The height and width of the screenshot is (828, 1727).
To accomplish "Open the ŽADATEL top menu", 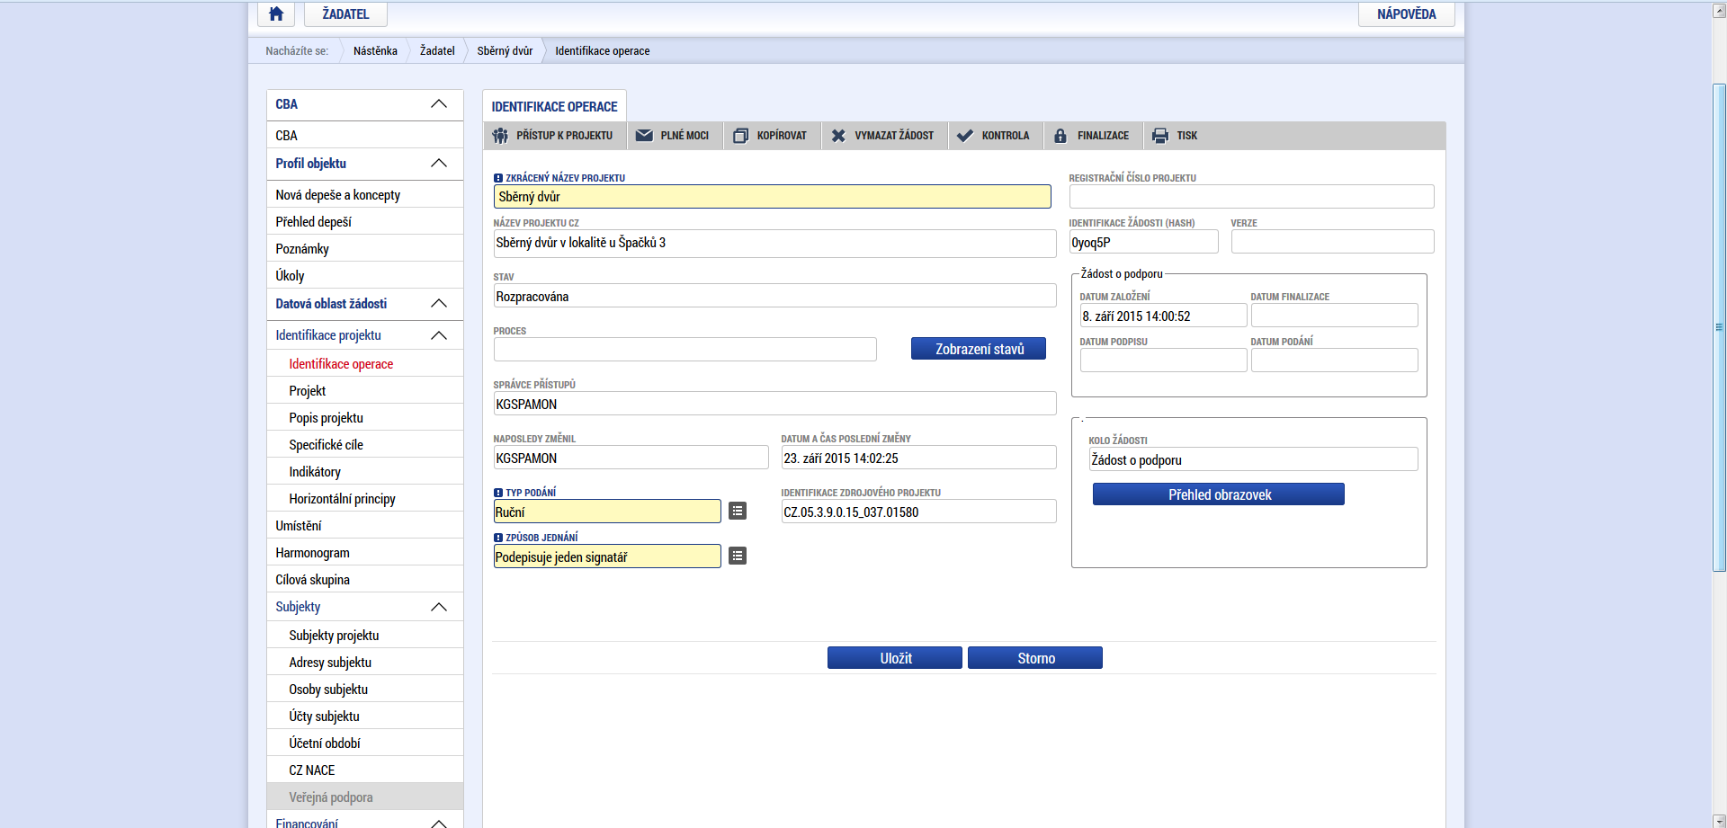I will (x=345, y=13).
